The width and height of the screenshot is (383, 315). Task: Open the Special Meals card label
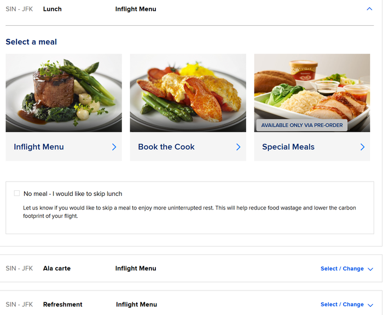[x=288, y=147]
